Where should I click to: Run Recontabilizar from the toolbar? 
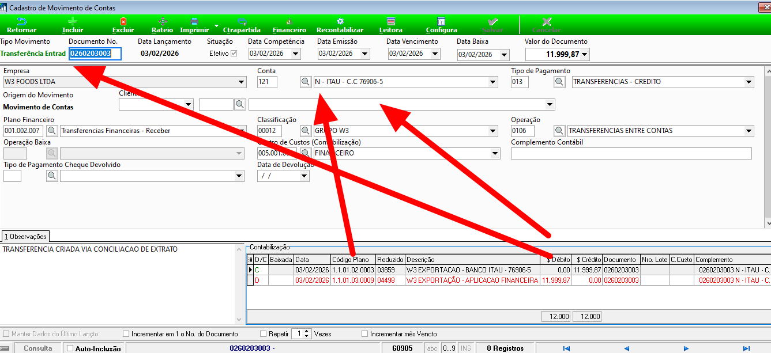(x=340, y=25)
